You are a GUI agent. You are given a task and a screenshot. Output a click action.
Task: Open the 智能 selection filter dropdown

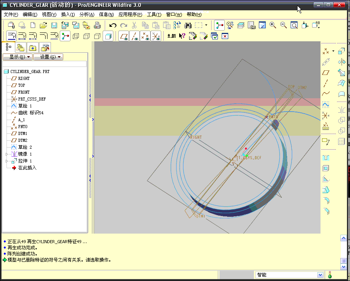tap(320, 275)
